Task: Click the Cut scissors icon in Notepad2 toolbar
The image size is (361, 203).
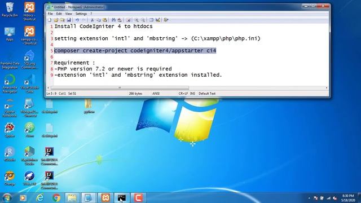Action: 92,20
